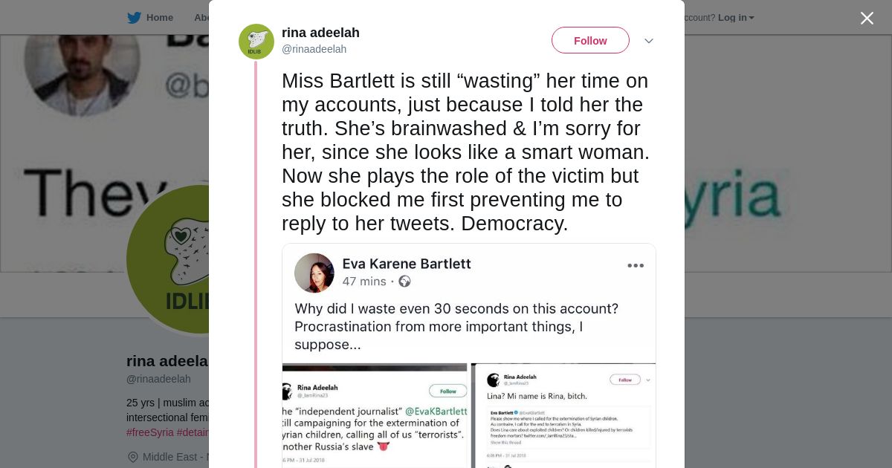Go to the Home menu item

coord(159,18)
